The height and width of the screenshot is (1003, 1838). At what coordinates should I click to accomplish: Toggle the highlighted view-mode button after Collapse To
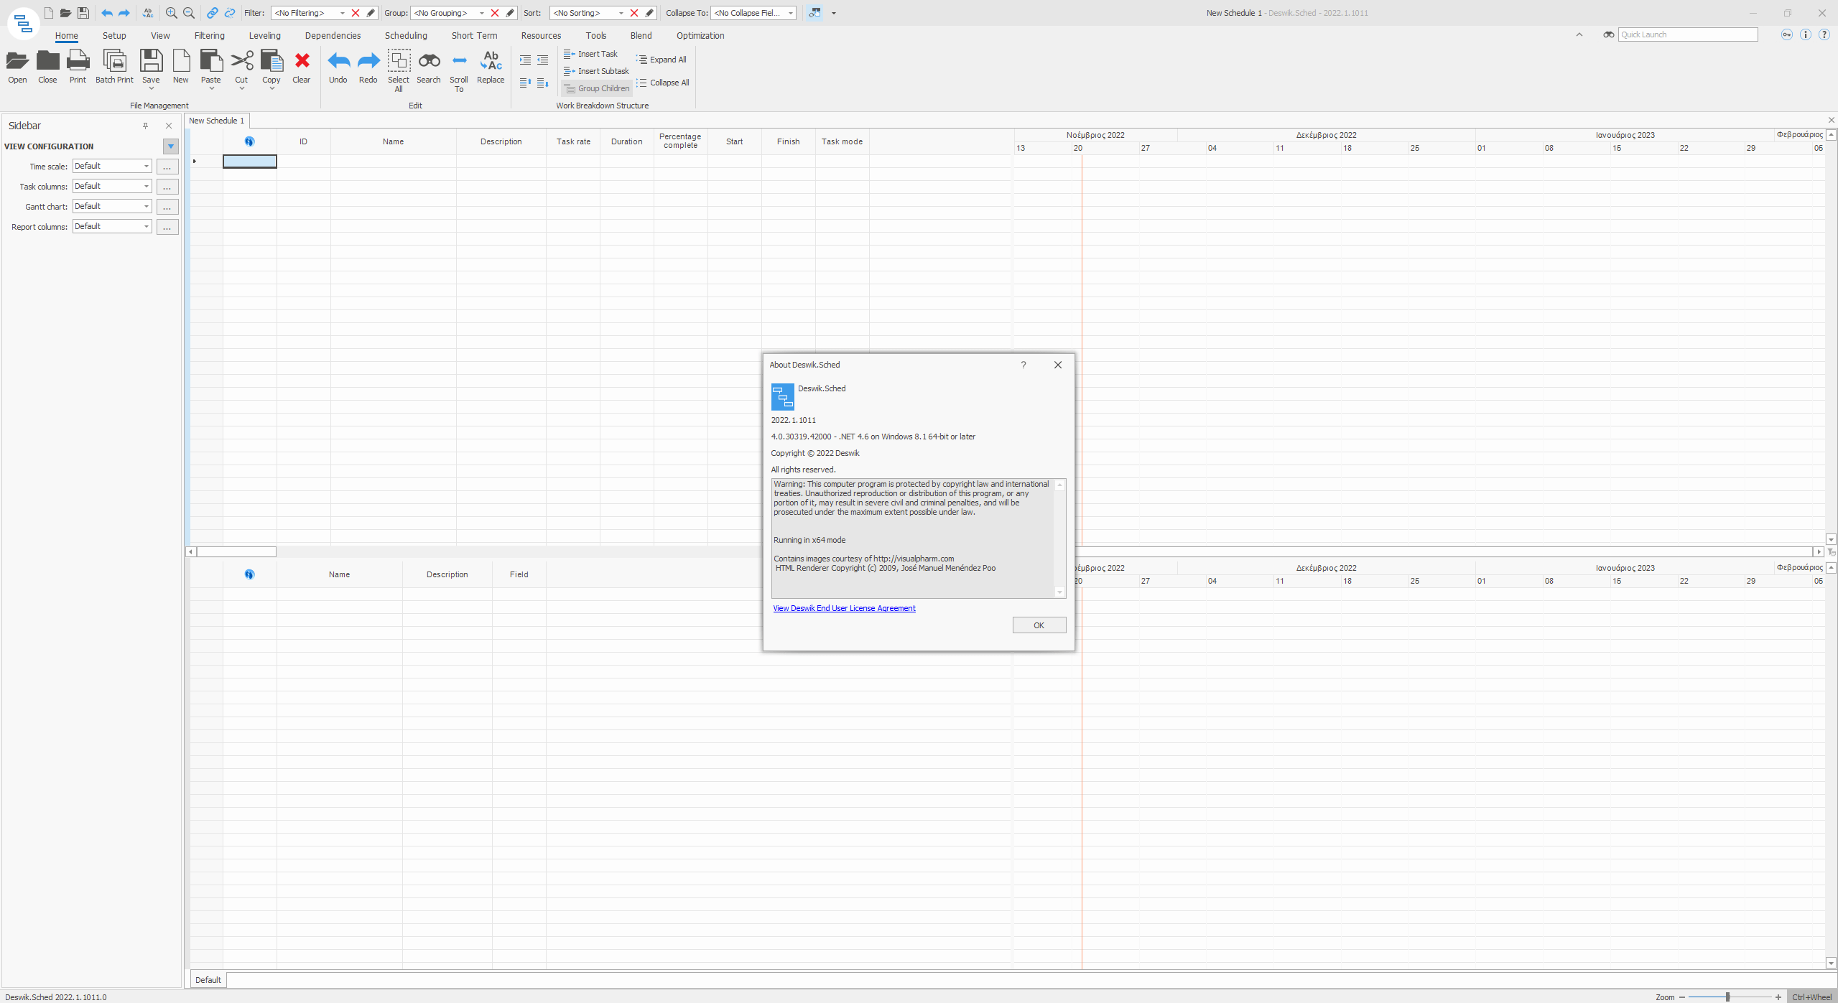814,13
